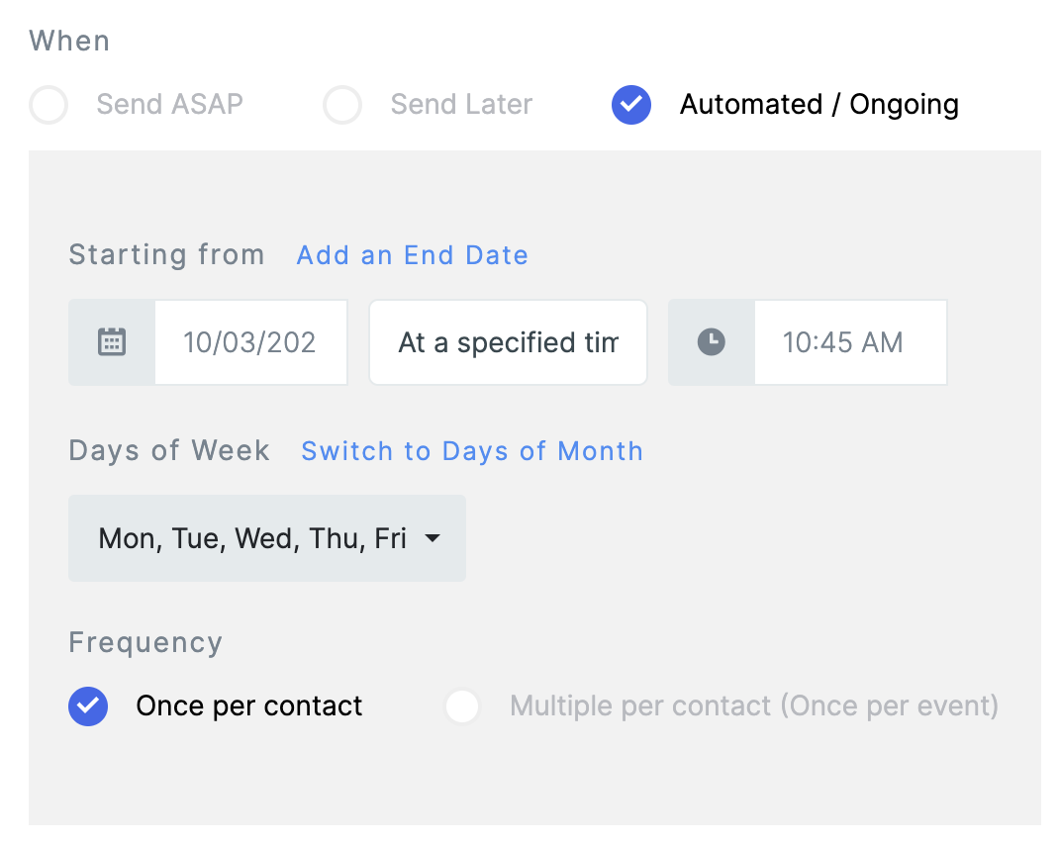The height and width of the screenshot is (845, 1059).
Task: Click the caret arrow in the weekdays selector
Action: coord(432,539)
